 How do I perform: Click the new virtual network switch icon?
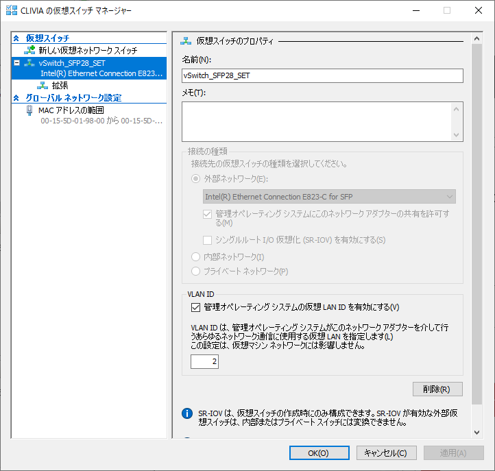(x=29, y=50)
